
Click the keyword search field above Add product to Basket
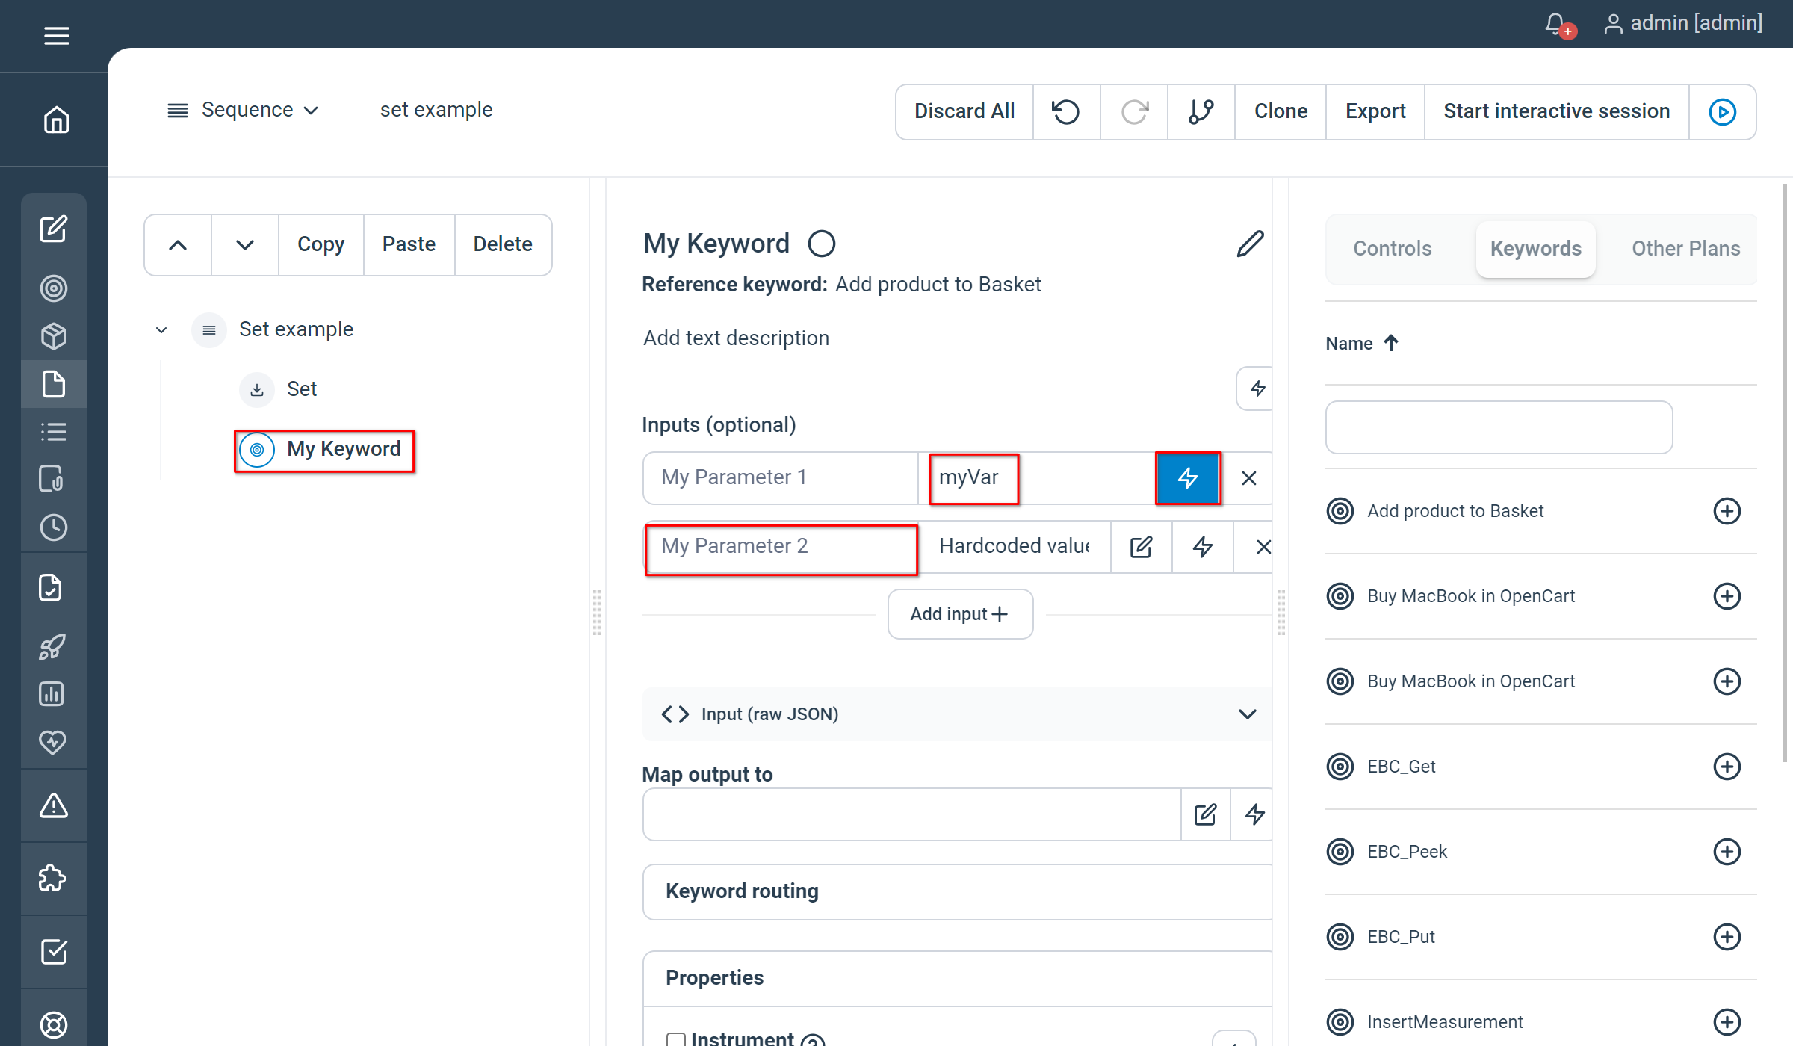pos(1499,427)
